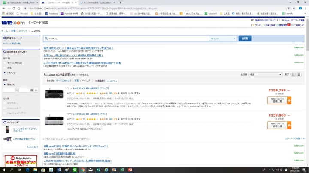Open Mail app from taskbar

91,170
